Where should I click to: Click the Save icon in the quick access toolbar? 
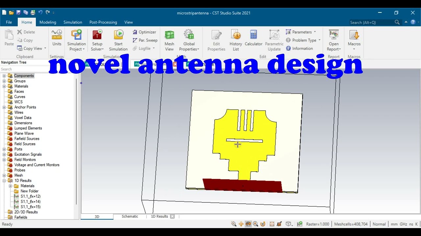[18, 13]
